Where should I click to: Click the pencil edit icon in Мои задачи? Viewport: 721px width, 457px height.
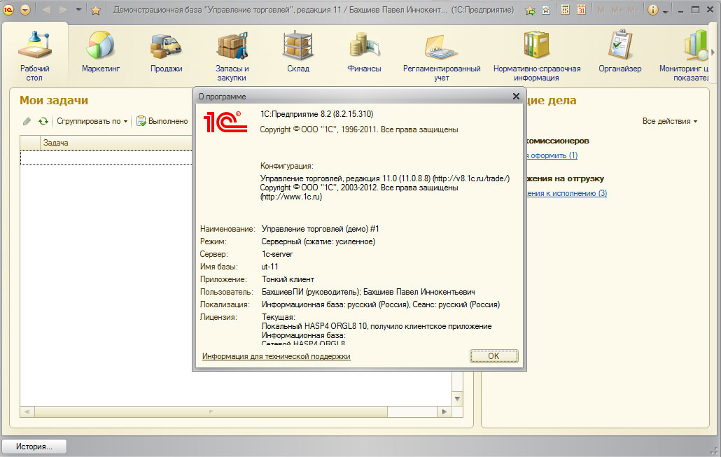(27, 121)
